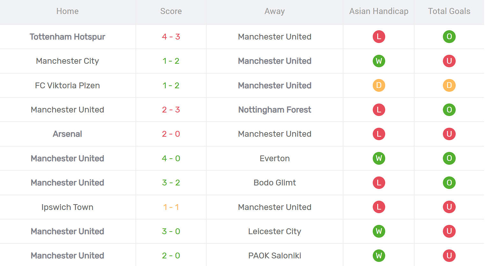Click the red U total goals badge in Ipswich Town row
The height and width of the screenshot is (266, 485).
coord(449,207)
